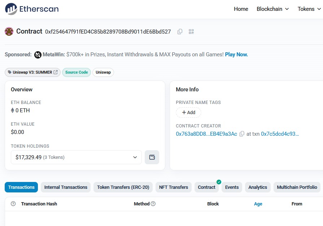The height and width of the screenshot is (226, 323).
Task: Add a private name tag
Action: 188,113
